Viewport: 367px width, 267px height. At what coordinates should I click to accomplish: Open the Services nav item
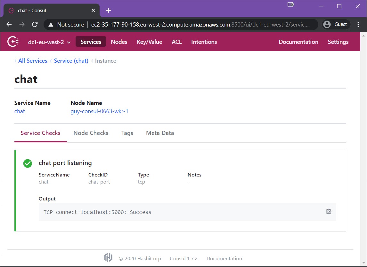click(x=91, y=42)
